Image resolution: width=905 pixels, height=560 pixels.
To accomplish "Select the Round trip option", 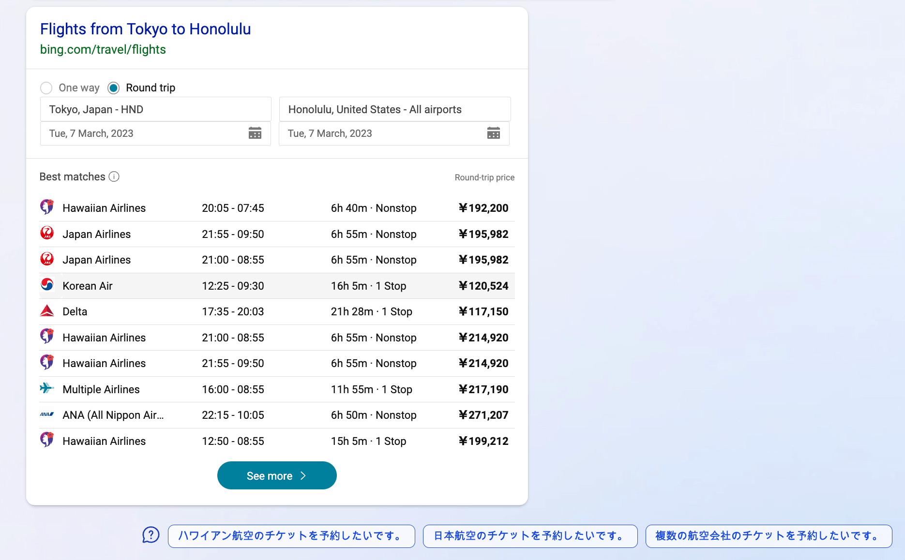I will coord(114,88).
